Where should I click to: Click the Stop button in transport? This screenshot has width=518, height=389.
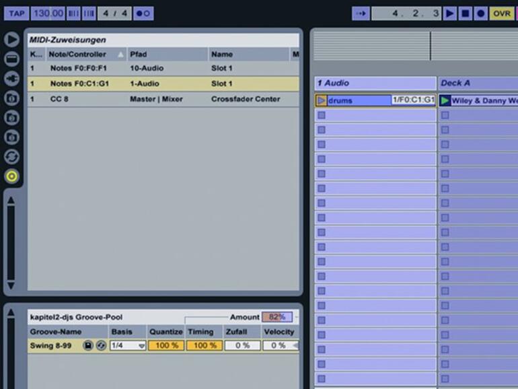[x=465, y=13]
